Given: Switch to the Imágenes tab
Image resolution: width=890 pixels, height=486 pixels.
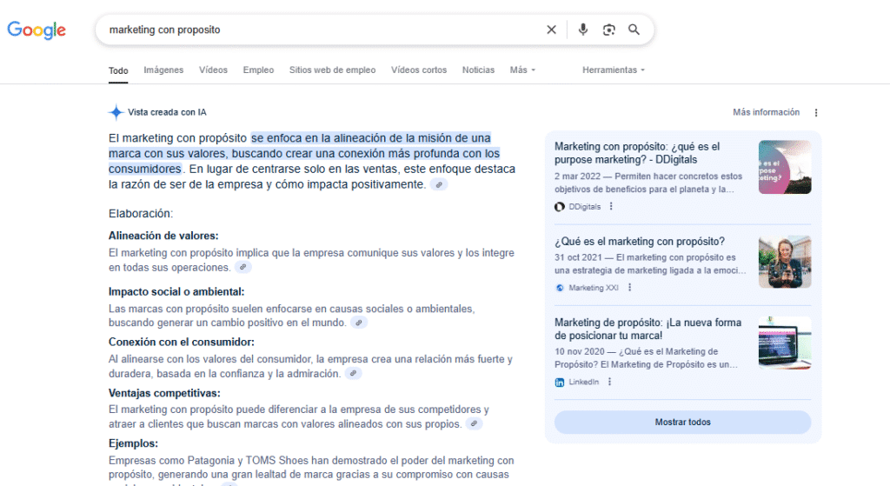Looking at the screenshot, I should 163,70.
